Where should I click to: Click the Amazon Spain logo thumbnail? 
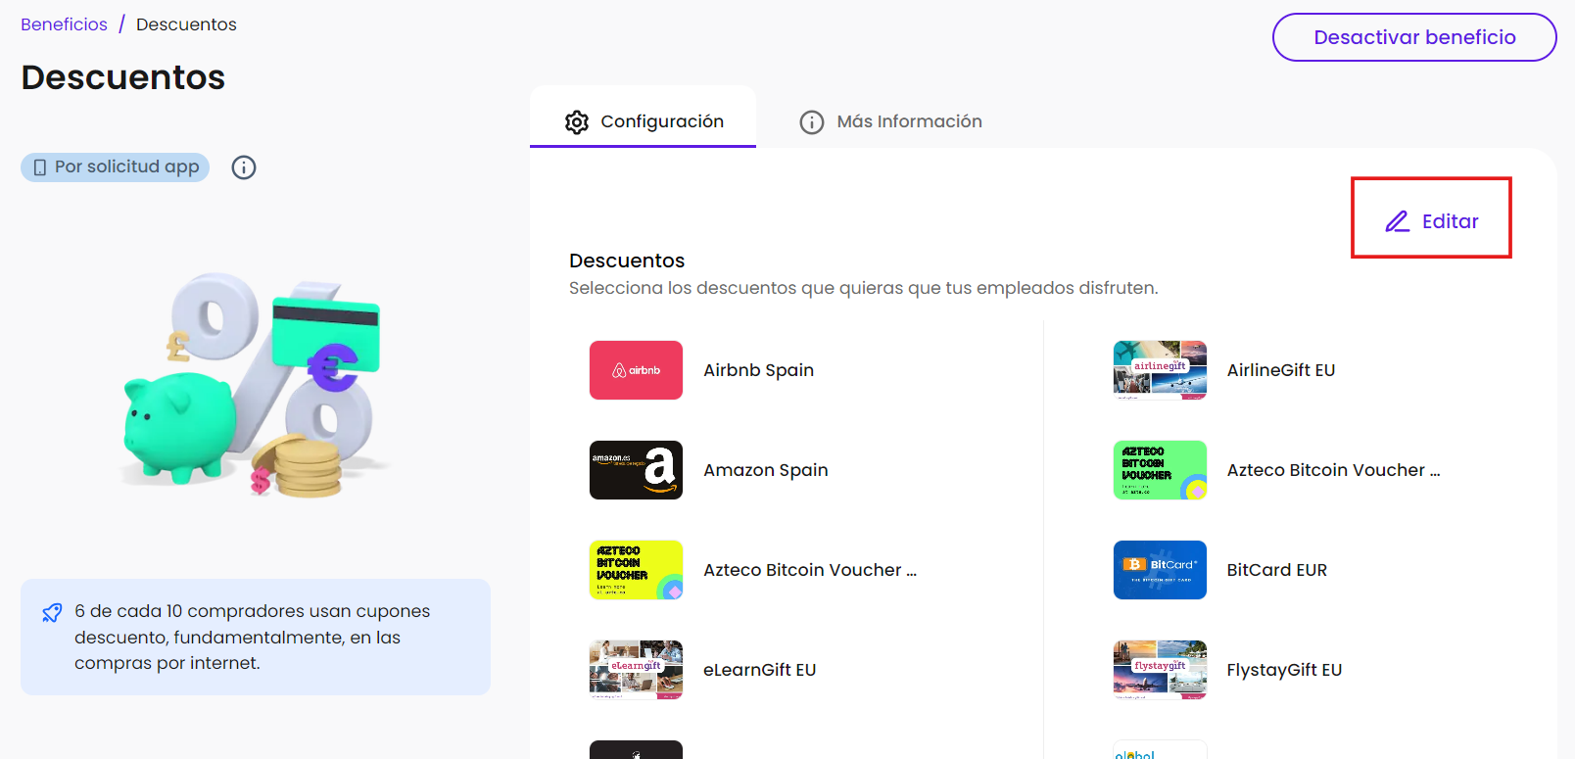(636, 470)
